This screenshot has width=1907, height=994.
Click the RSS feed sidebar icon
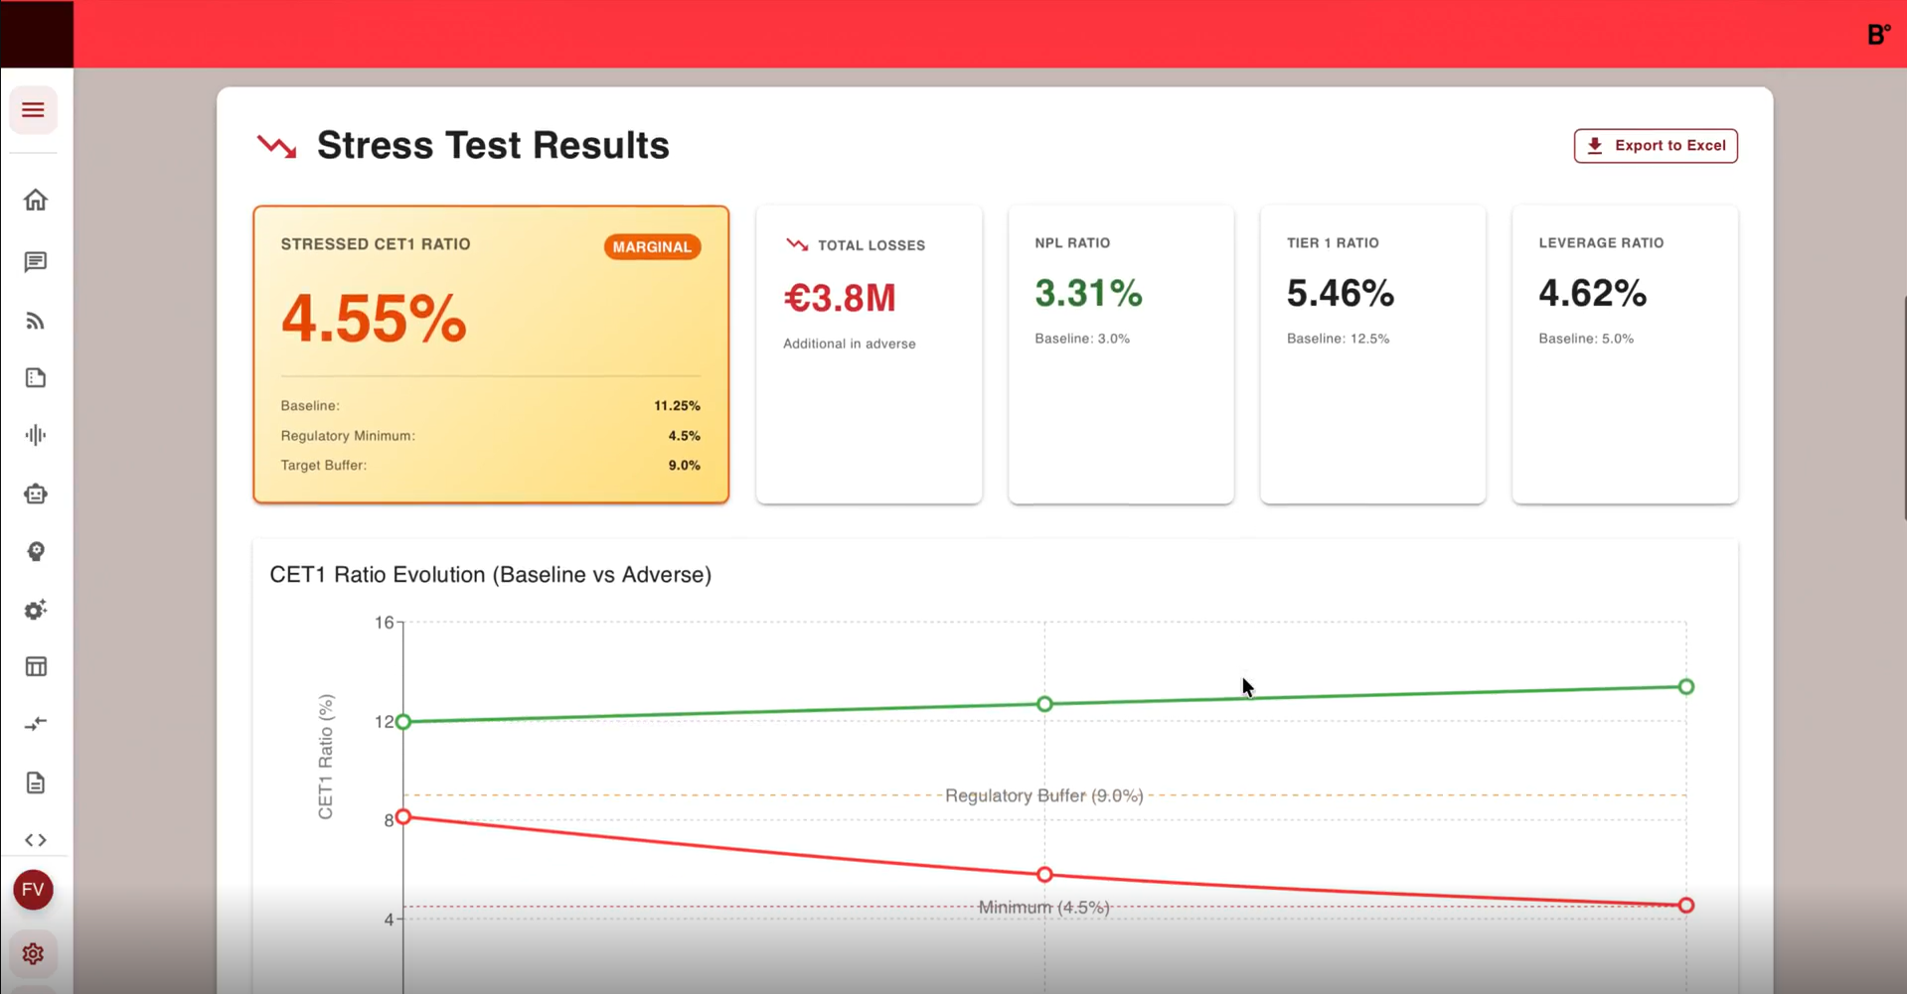[36, 321]
